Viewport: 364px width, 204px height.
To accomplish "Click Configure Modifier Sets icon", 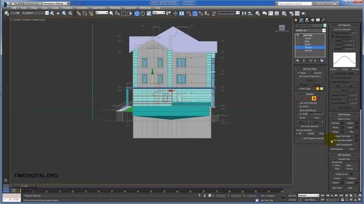I will click(x=322, y=61).
